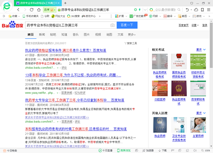Screen dimensions: 213x153
Task: Click the undo/restore closed tab icon
Action: click(187, 10)
